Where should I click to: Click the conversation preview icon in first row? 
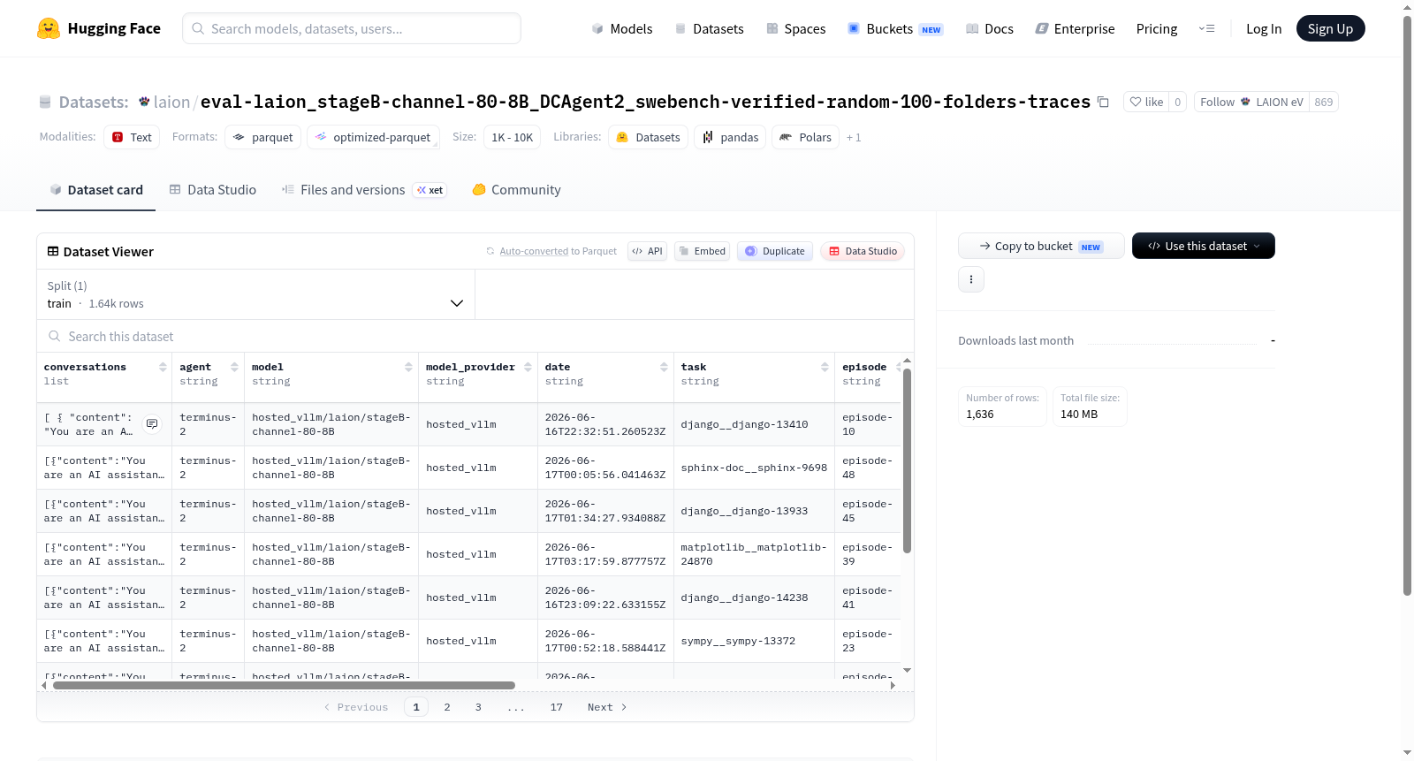click(152, 424)
